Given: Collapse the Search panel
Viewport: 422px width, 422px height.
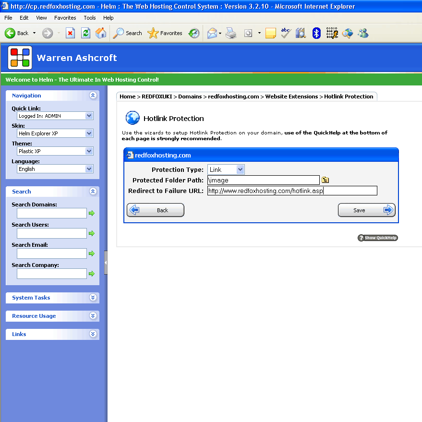Looking at the screenshot, I should click(93, 192).
